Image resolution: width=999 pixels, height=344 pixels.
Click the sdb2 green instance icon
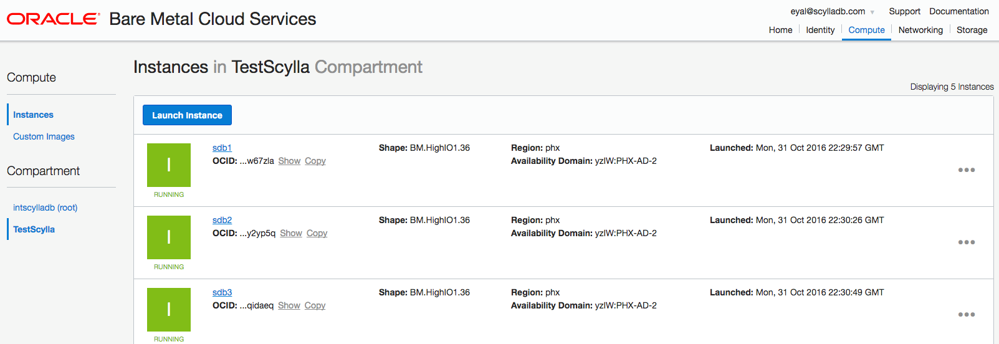pyautogui.click(x=169, y=237)
